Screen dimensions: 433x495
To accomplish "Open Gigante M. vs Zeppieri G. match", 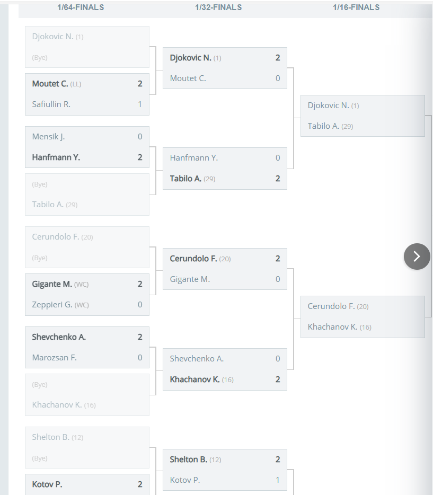I will pyautogui.click(x=87, y=295).
